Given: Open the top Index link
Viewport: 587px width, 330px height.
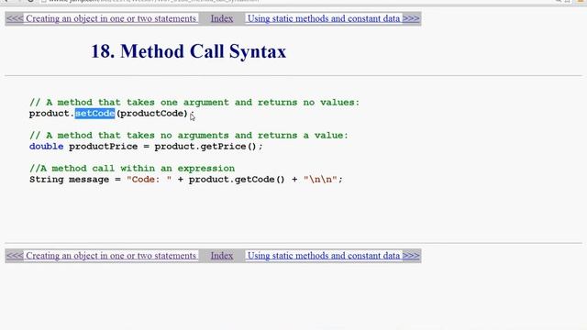Looking at the screenshot, I should pyautogui.click(x=222, y=18).
